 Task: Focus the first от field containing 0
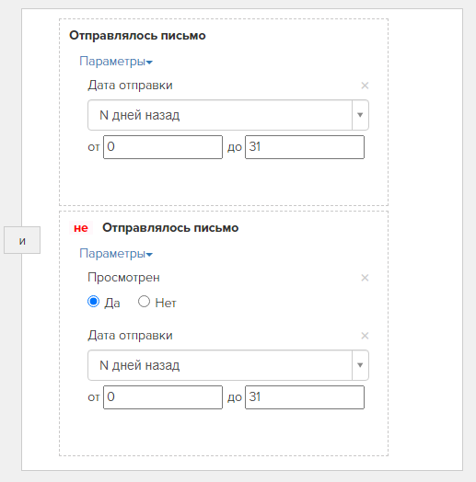(163, 147)
